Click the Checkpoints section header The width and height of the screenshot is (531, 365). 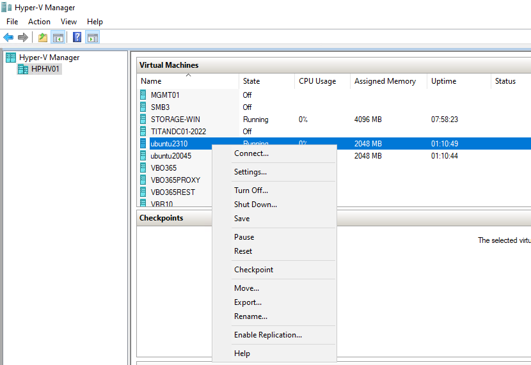[161, 218]
